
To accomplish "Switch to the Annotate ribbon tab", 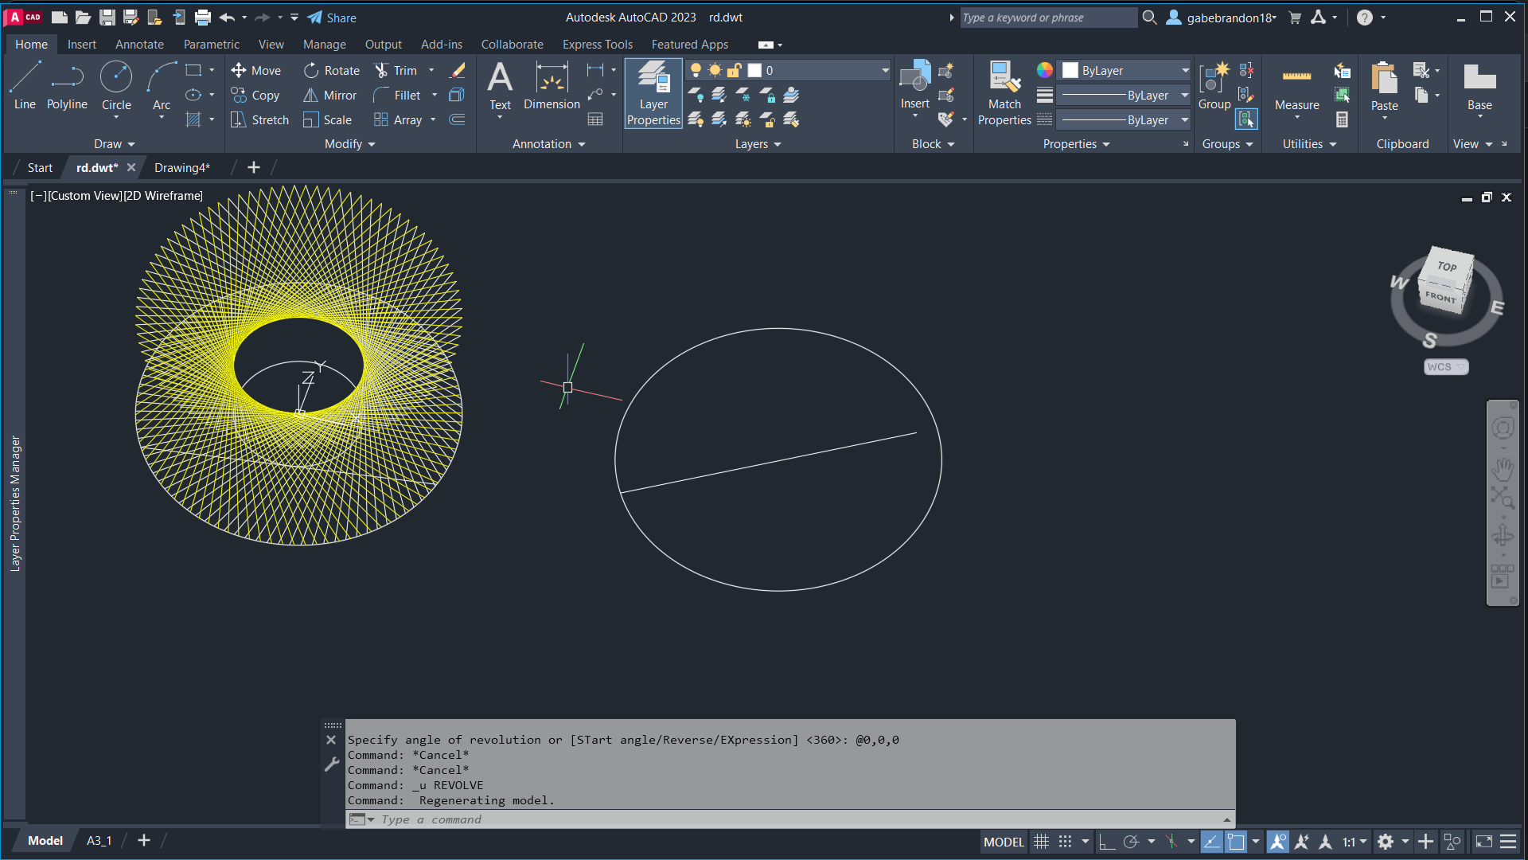I will pos(139,45).
